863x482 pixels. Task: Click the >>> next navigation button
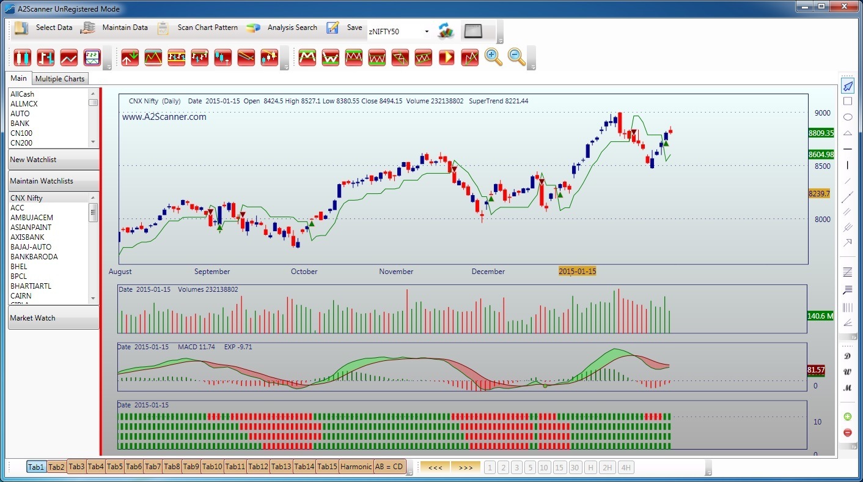[x=466, y=467]
